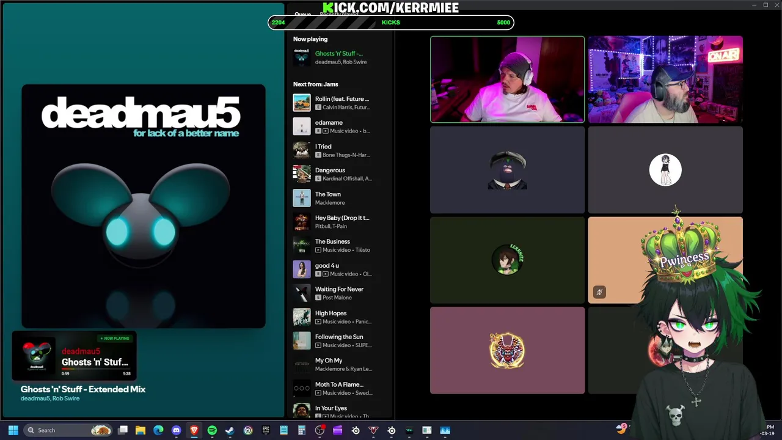Open the red M-shaped taskbar app

(x=373, y=430)
